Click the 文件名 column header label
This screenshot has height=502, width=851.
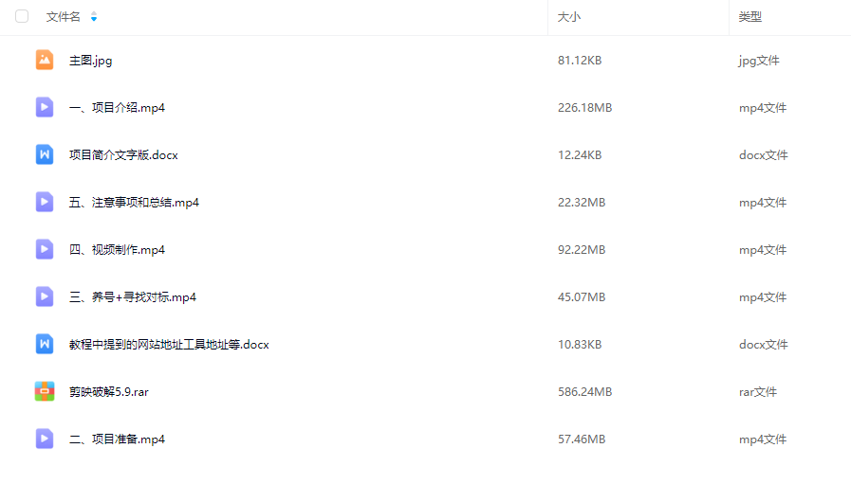[x=63, y=17]
